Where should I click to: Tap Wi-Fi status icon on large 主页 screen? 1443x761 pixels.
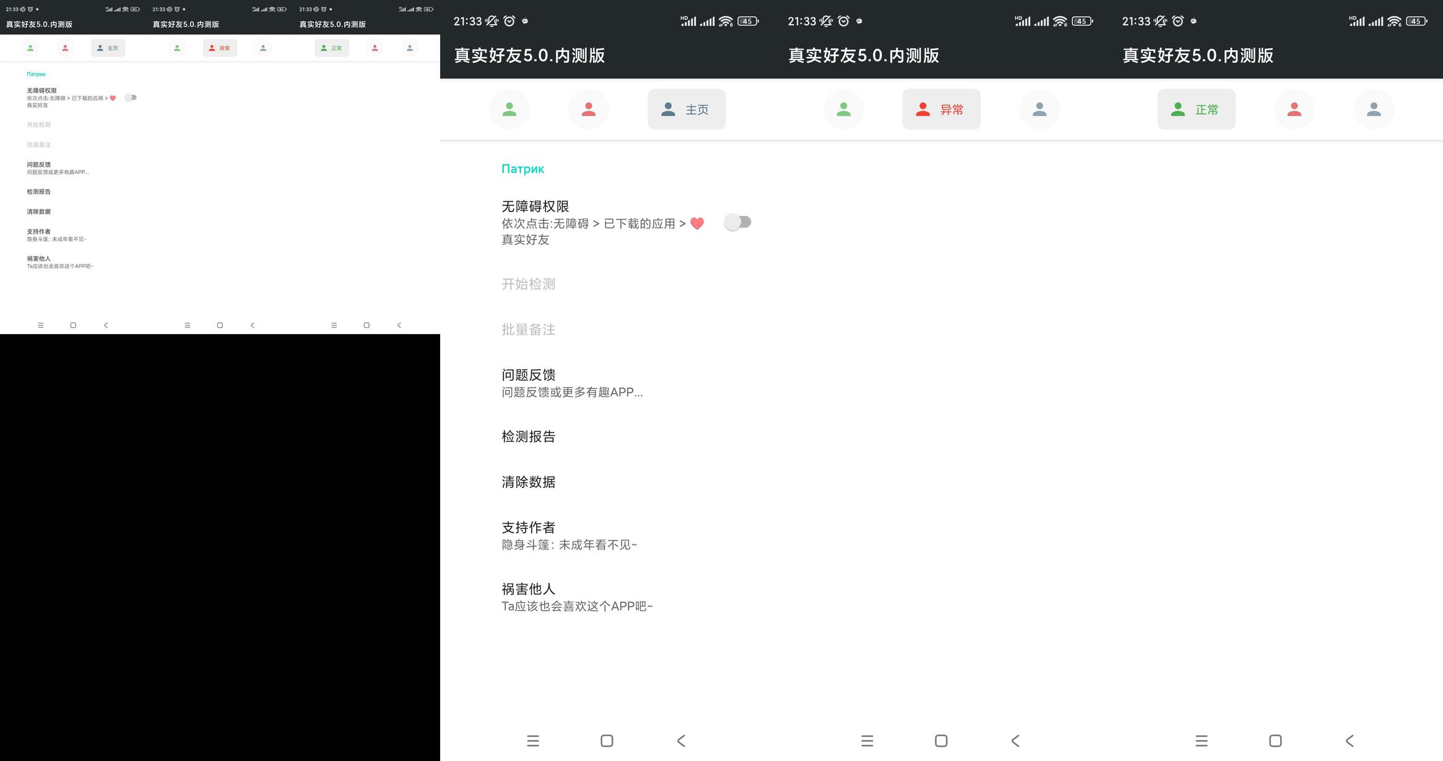coord(726,21)
